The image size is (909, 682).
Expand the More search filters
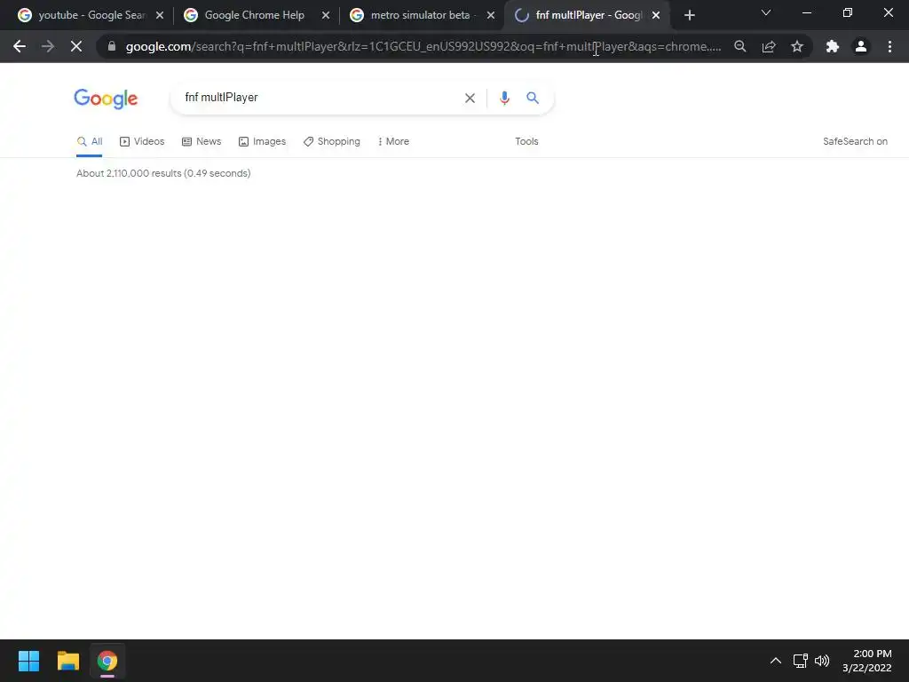[393, 141]
